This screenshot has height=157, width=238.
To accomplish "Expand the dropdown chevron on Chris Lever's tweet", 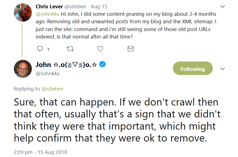I will pyautogui.click(x=222, y=6).
